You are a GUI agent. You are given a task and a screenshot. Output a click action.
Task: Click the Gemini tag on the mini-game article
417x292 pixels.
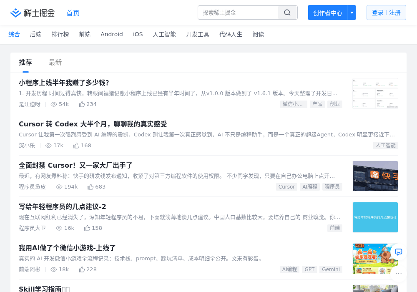(331, 269)
